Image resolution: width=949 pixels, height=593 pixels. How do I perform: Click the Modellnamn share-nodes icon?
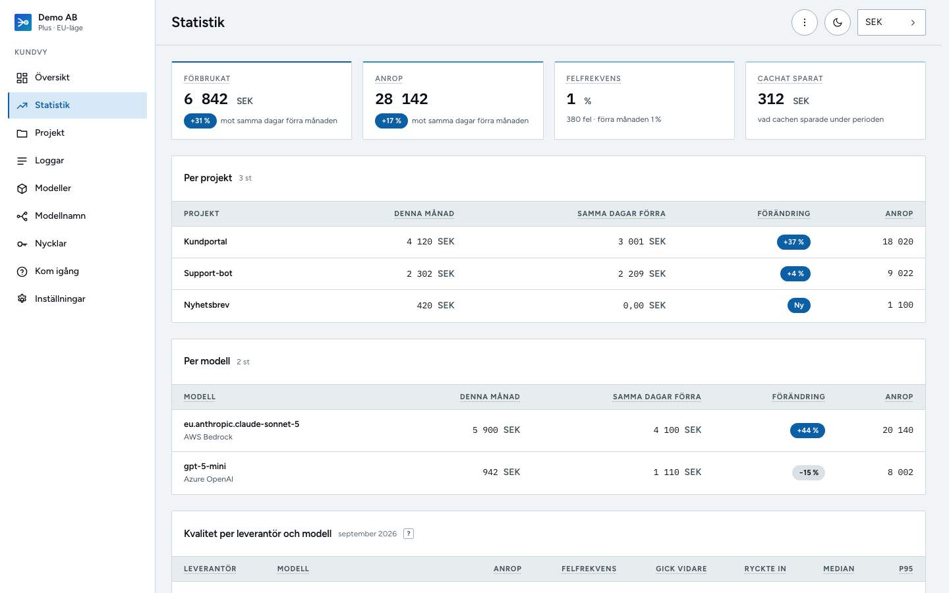(x=22, y=216)
